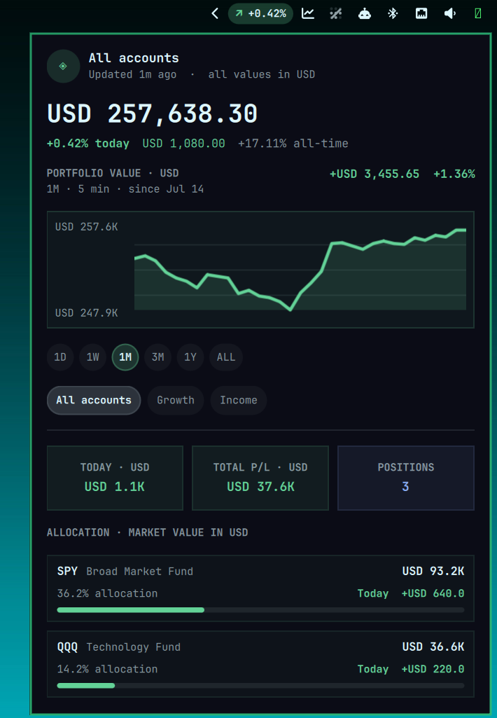Click the POSITIONS 3 card
Screen dimensions: 497x718
(x=405, y=478)
